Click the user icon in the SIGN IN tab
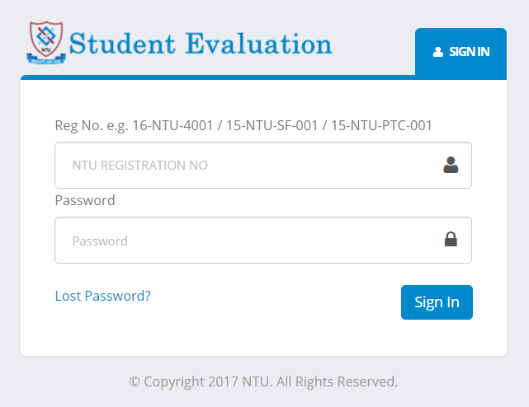 tap(438, 52)
